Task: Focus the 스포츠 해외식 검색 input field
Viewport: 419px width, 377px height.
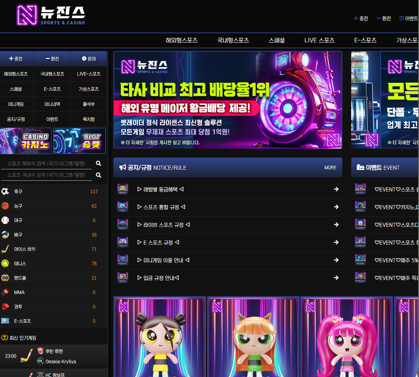Action: tap(46, 163)
